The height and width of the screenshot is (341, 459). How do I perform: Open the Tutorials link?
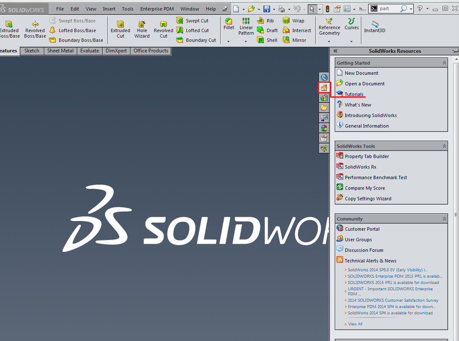(354, 94)
